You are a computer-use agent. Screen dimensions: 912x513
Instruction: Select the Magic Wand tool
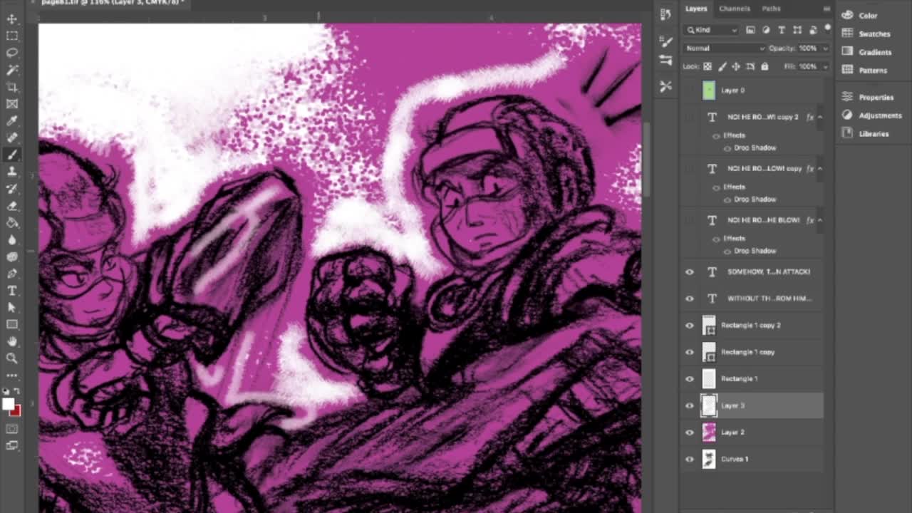pyautogui.click(x=12, y=70)
